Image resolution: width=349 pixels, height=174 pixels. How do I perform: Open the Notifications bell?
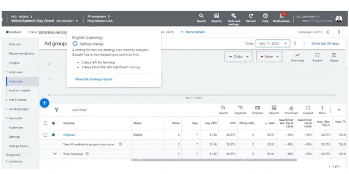[x=282, y=16]
